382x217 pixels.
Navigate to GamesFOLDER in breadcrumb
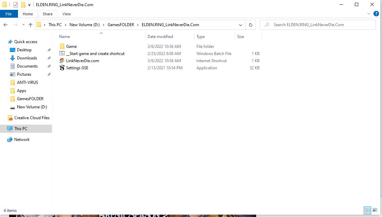point(120,25)
